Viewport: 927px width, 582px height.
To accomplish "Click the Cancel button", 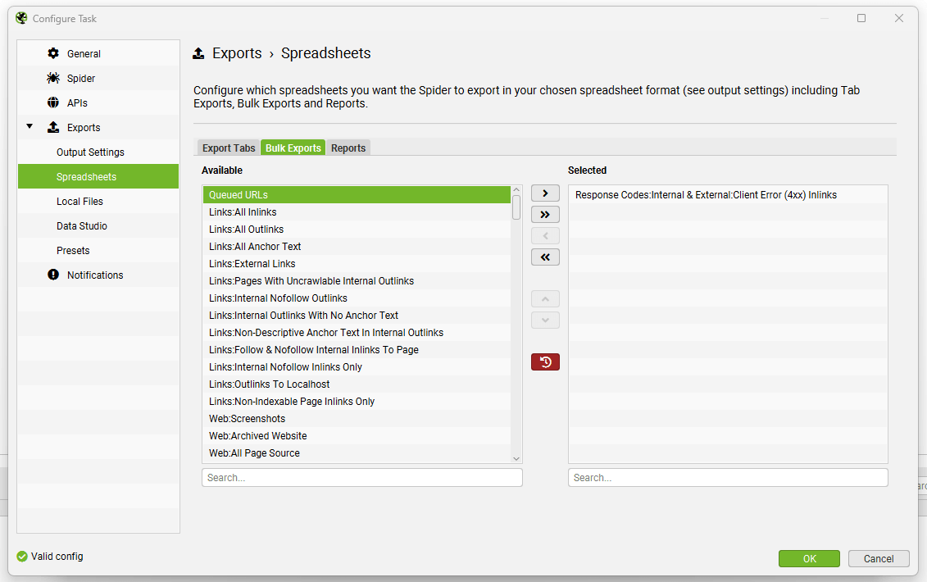I will [x=879, y=558].
